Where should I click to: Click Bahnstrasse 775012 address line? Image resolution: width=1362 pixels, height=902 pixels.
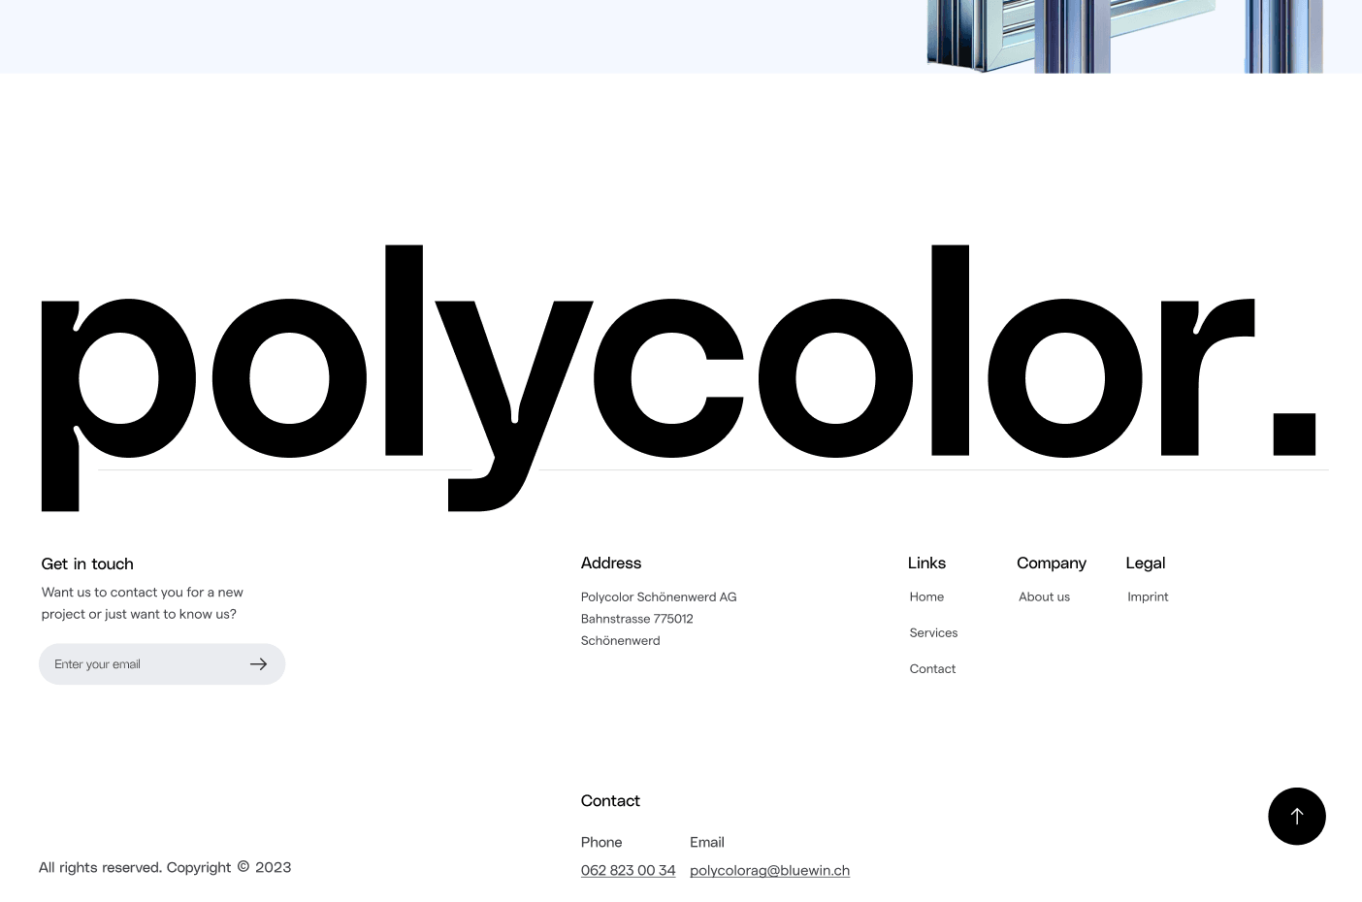636,619
